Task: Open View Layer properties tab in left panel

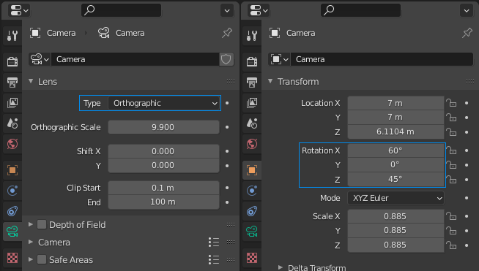Action: 12,103
